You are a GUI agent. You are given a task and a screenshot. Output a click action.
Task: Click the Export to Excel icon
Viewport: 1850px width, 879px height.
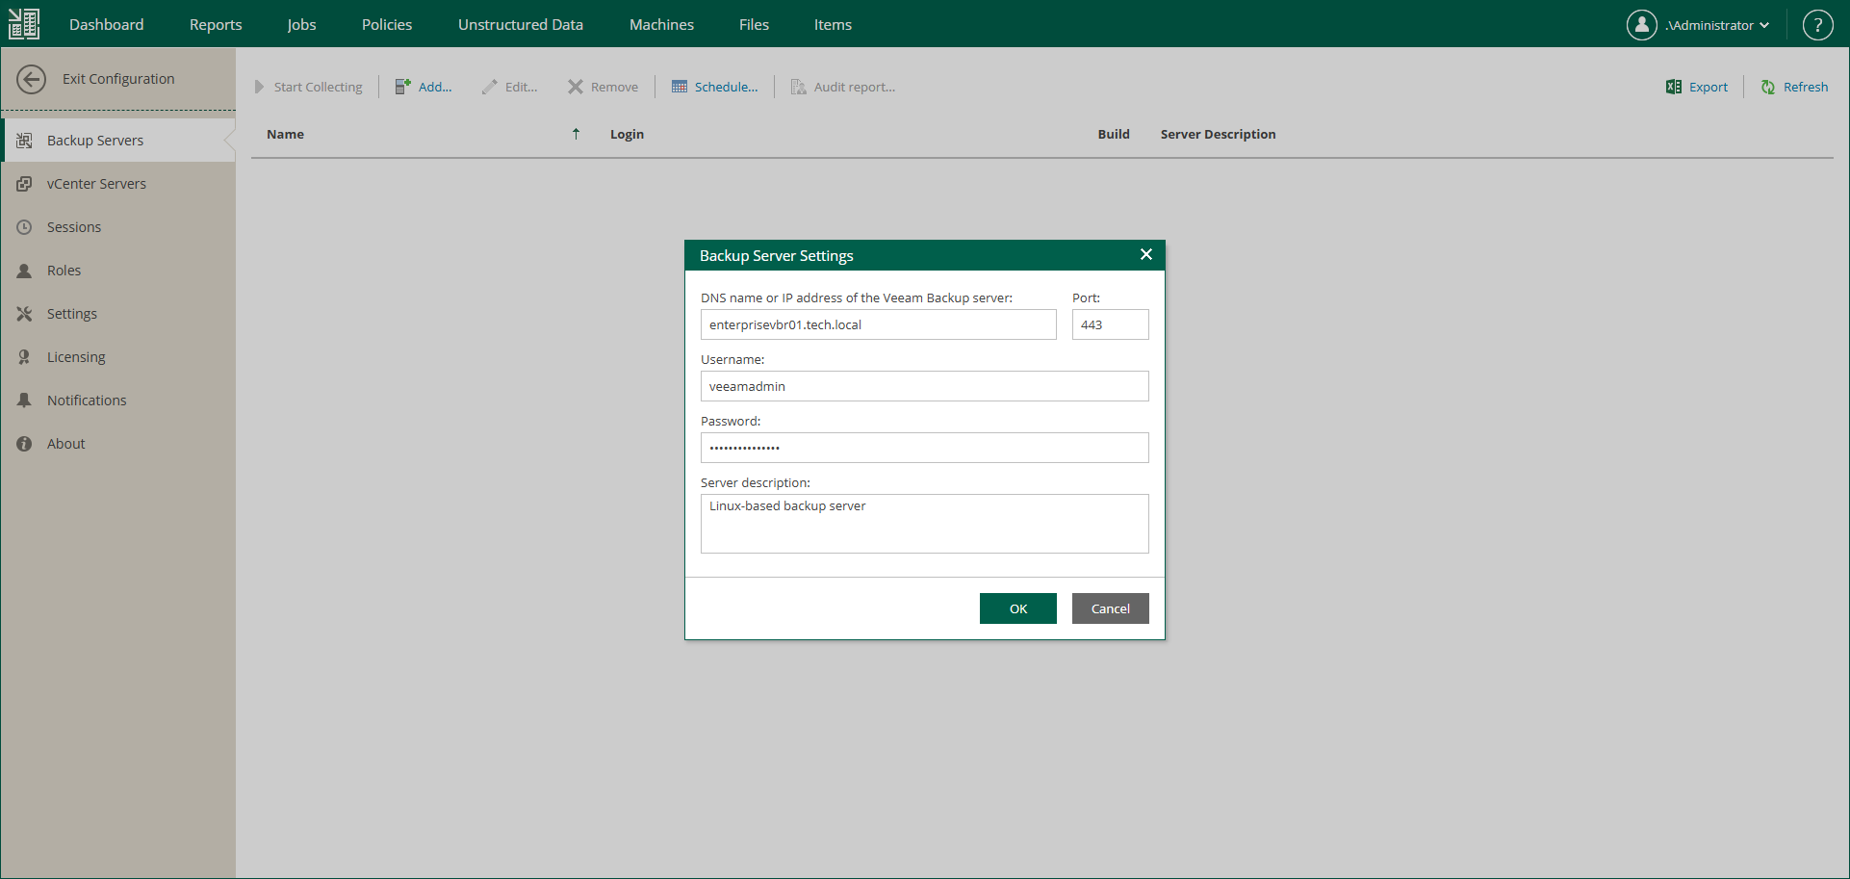pos(1674,87)
